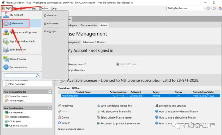Click Choose Project... entry
Screen dimensions: 222x135
(x=17, y=101)
